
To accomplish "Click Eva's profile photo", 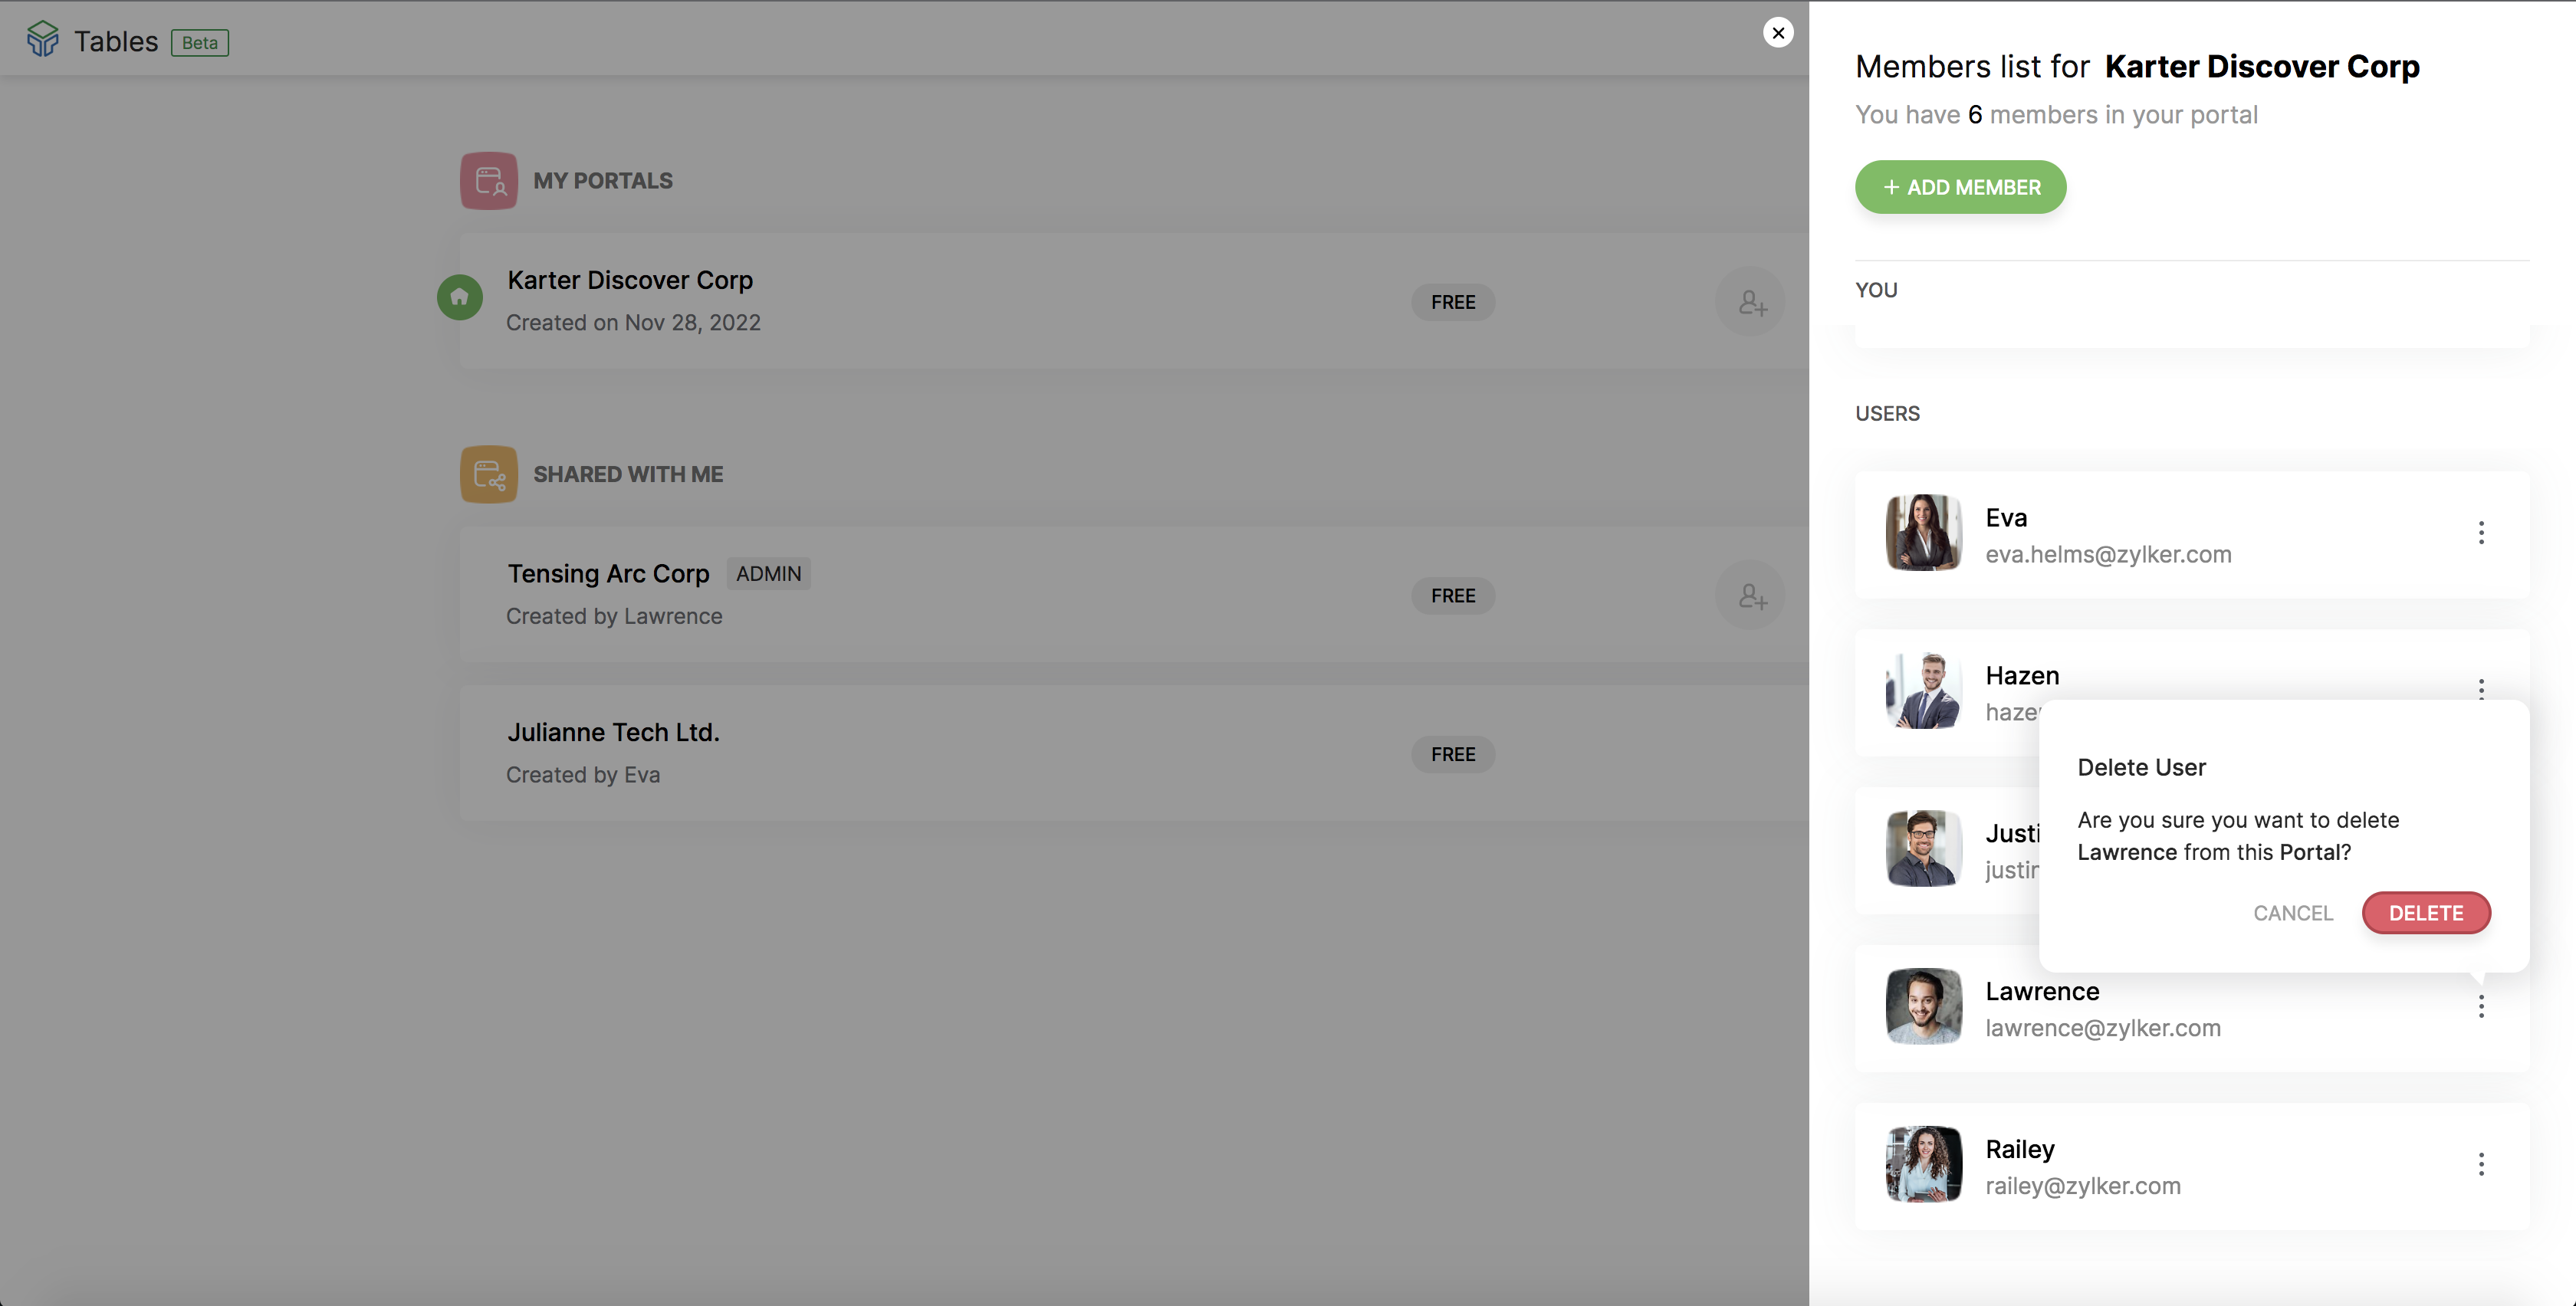I will tap(1923, 533).
